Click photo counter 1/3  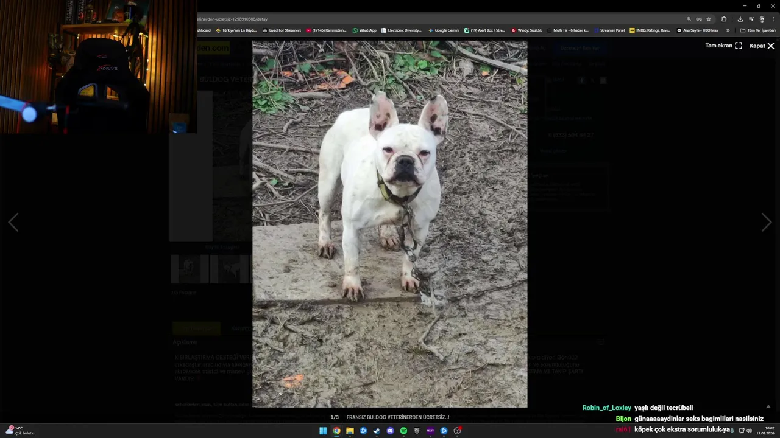tap(335, 417)
